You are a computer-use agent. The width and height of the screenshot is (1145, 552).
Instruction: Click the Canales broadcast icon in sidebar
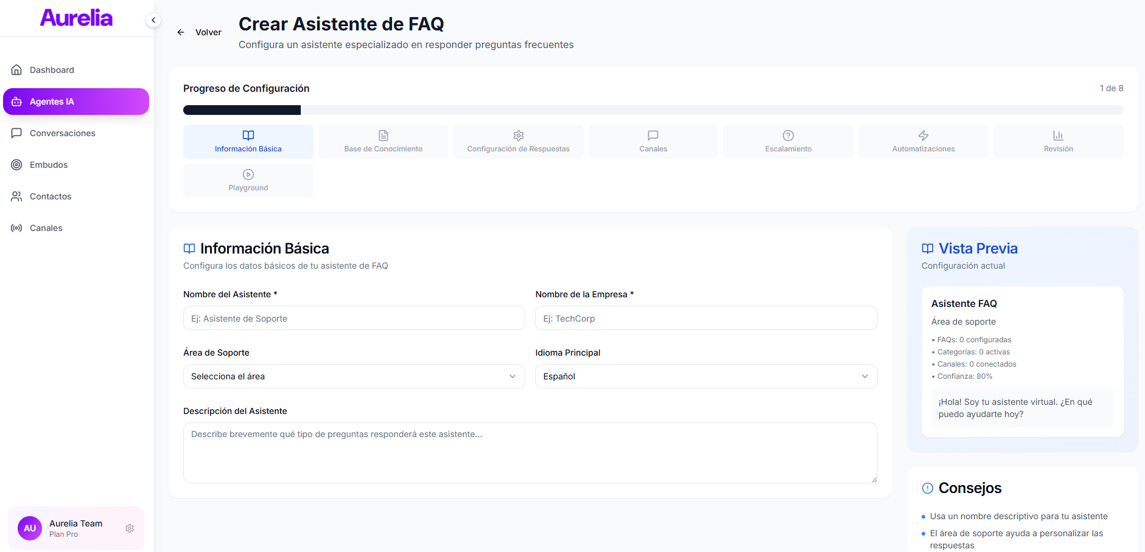coord(16,228)
